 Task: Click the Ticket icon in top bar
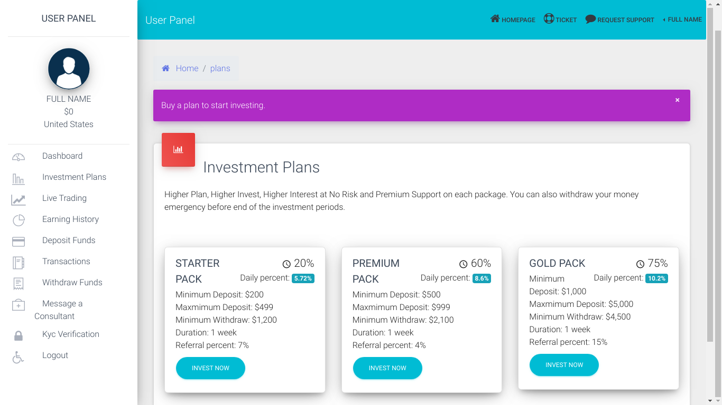click(548, 18)
